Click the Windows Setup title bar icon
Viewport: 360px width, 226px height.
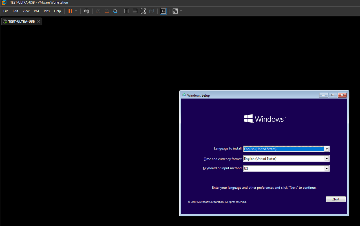(184, 95)
